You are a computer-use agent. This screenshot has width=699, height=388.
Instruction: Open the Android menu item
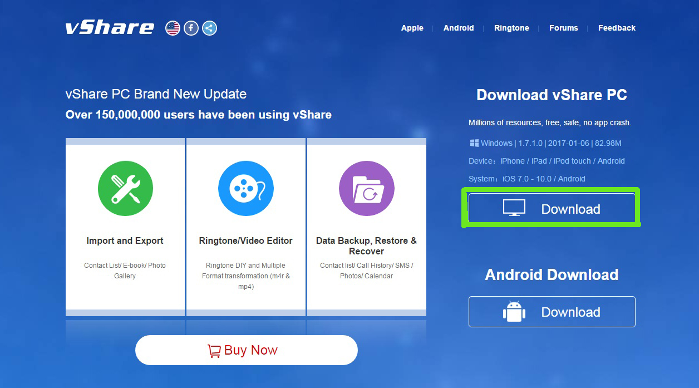tap(459, 28)
